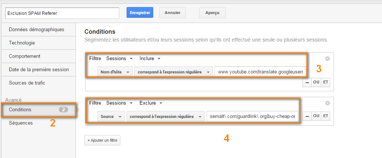
Task: Click minus button in the Source filter row
Action: (x=307, y=116)
